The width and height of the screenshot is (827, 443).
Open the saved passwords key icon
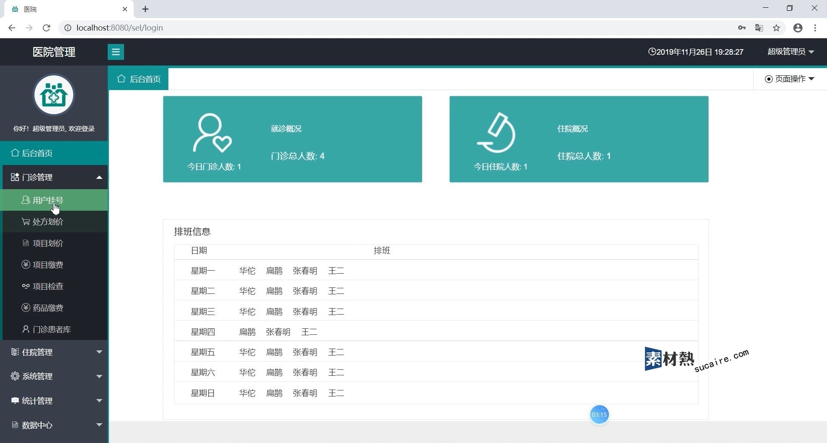[742, 28]
